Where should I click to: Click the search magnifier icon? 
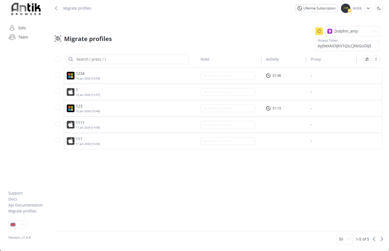point(71,59)
